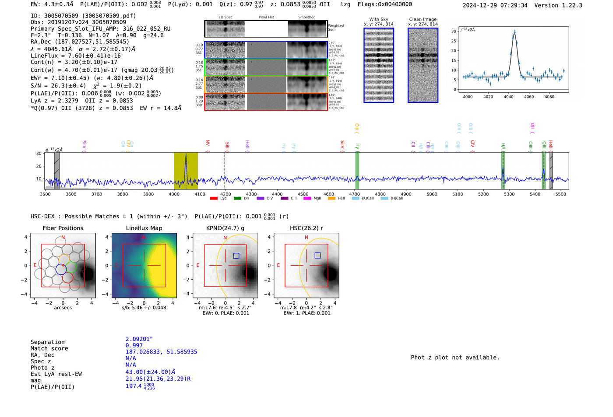Image resolution: width=613 pixels, height=417 pixels.
Task: Open the HSC(26.2) r image panel
Action: pyautogui.click(x=306, y=266)
